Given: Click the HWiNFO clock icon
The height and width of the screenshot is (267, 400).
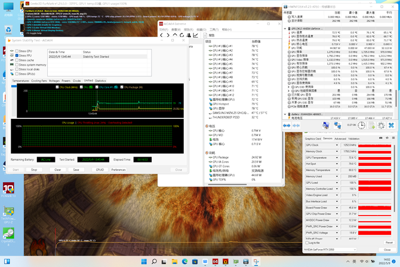Looking at the screenshot, I should [x=361, y=125].
